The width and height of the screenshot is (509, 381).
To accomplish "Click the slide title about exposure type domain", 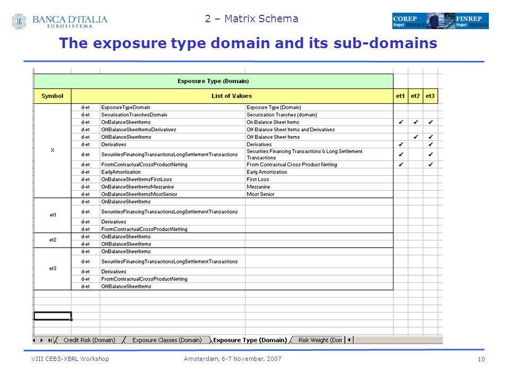I will pyautogui.click(x=248, y=43).
